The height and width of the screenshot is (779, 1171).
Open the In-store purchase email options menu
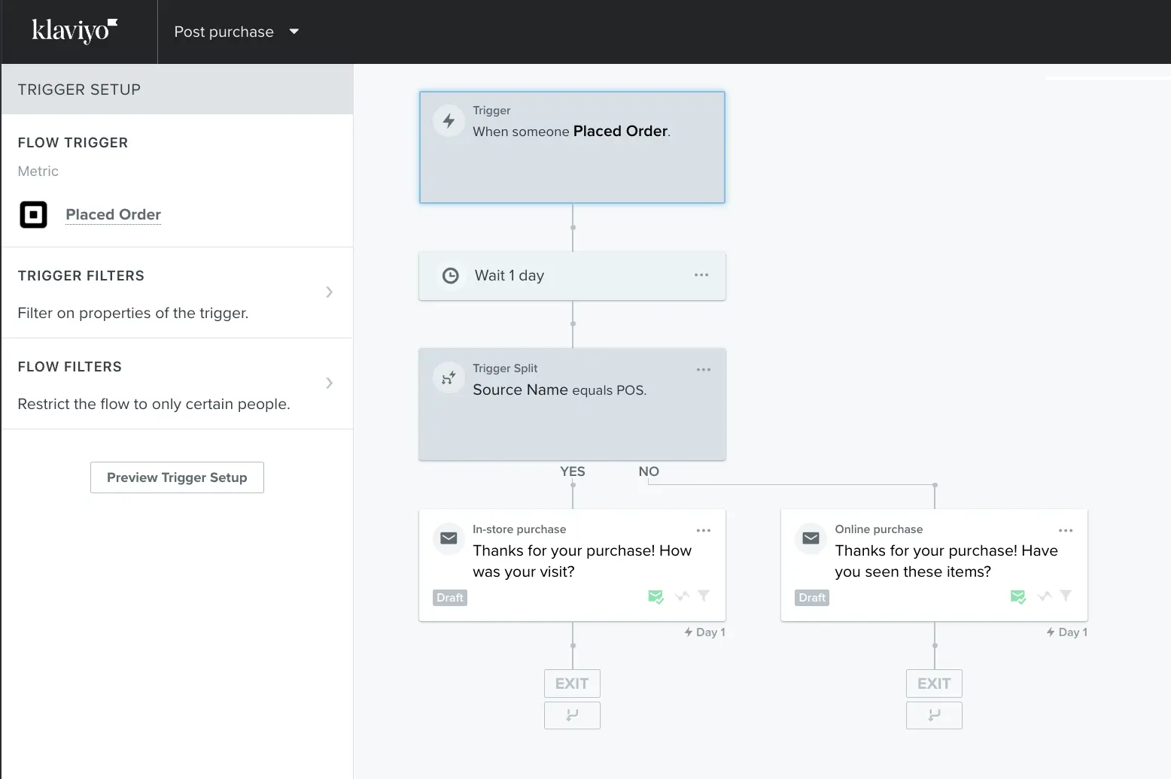[704, 531]
